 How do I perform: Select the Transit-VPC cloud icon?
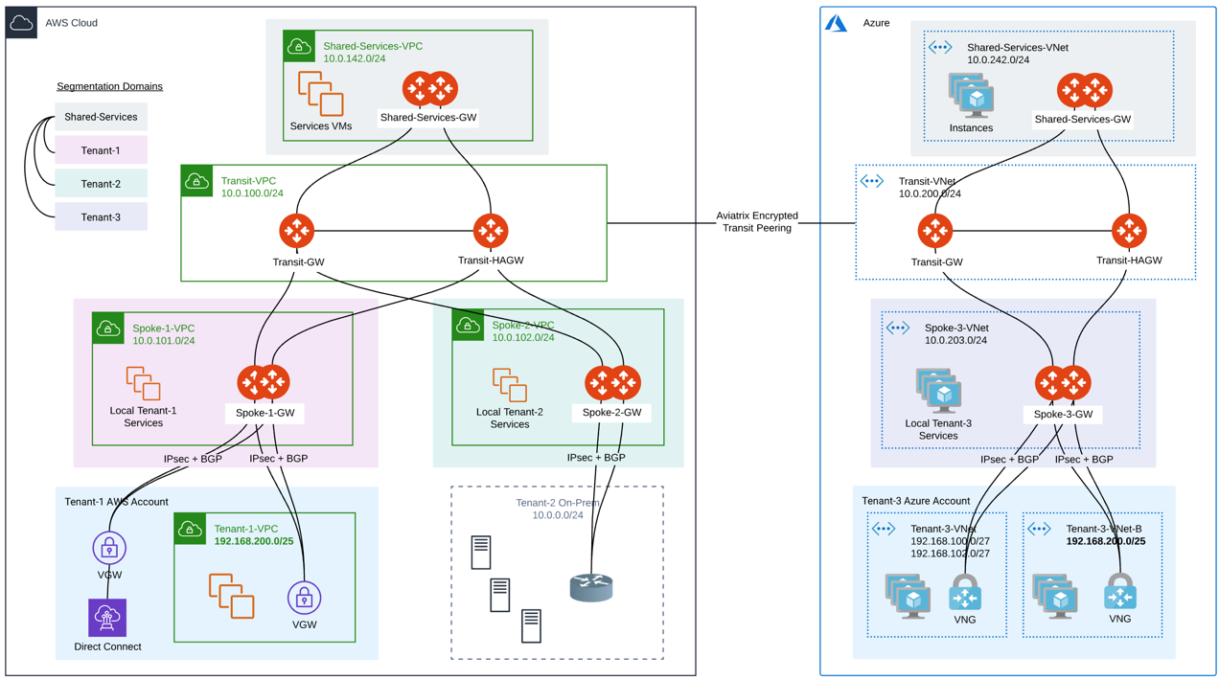pos(197,181)
